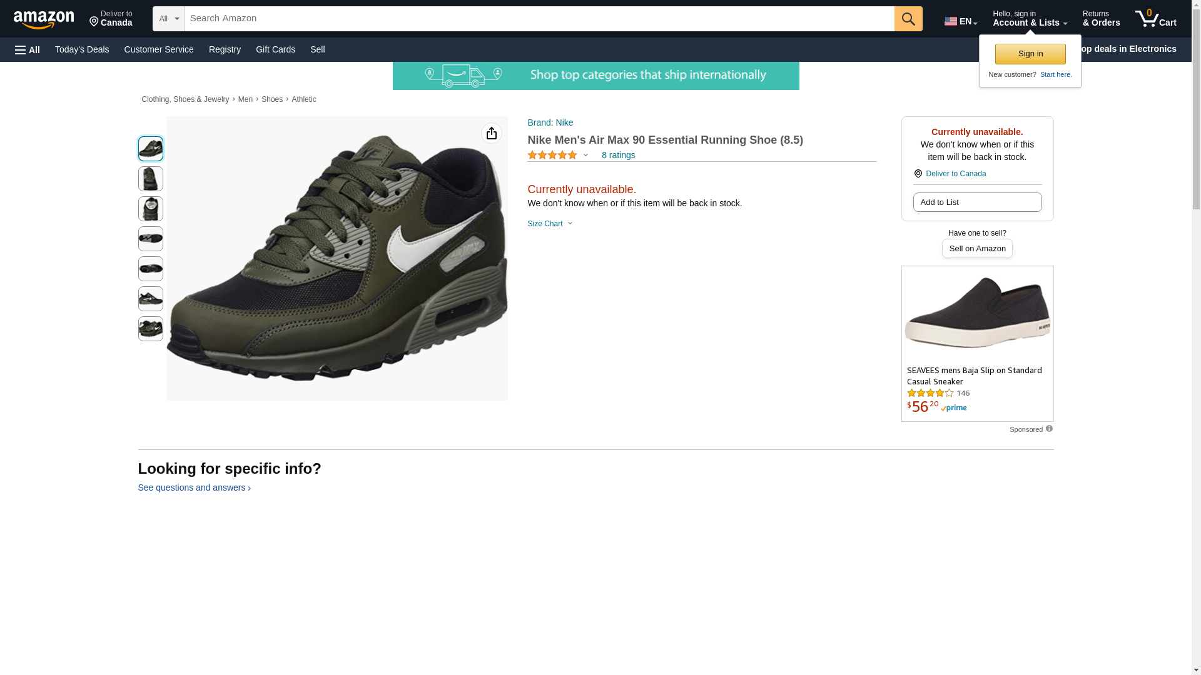Click the yellow Sign in button
1201x675 pixels.
point(1030,54)
